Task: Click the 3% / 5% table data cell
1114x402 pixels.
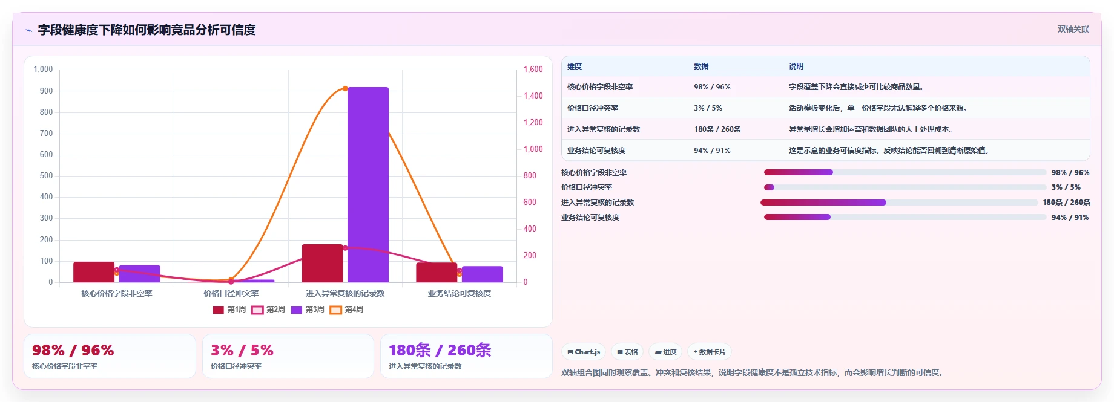Action: (x=736, y=108)
